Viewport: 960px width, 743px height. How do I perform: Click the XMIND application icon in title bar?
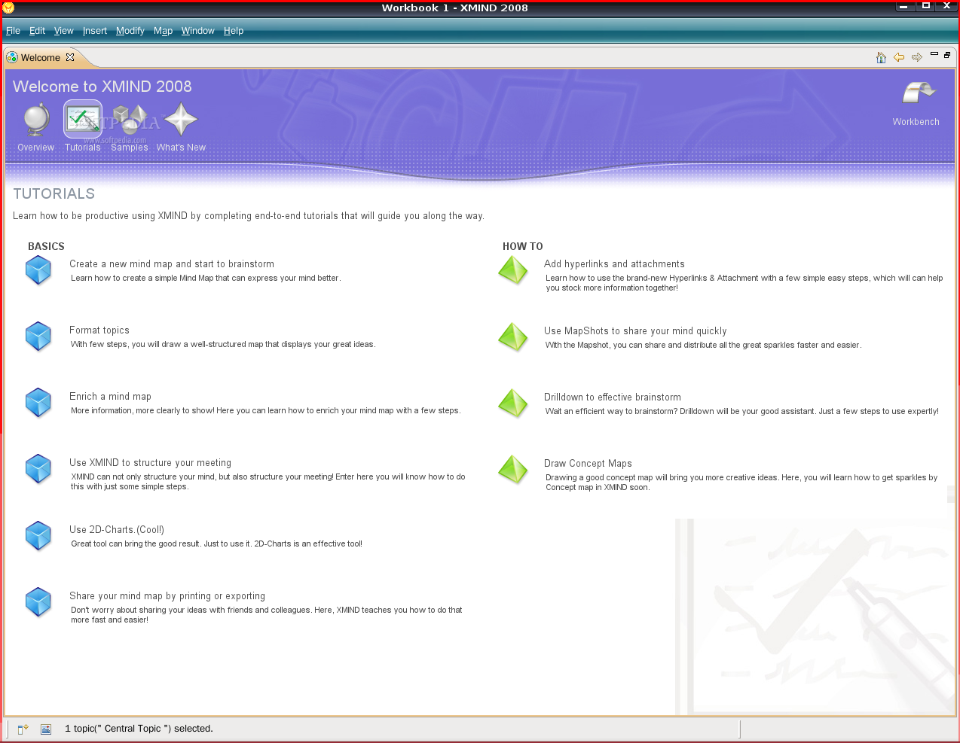(x=8, y=8)
